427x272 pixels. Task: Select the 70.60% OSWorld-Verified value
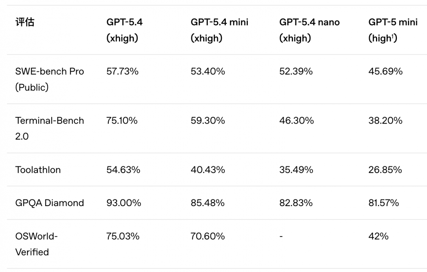click(208, 236)
